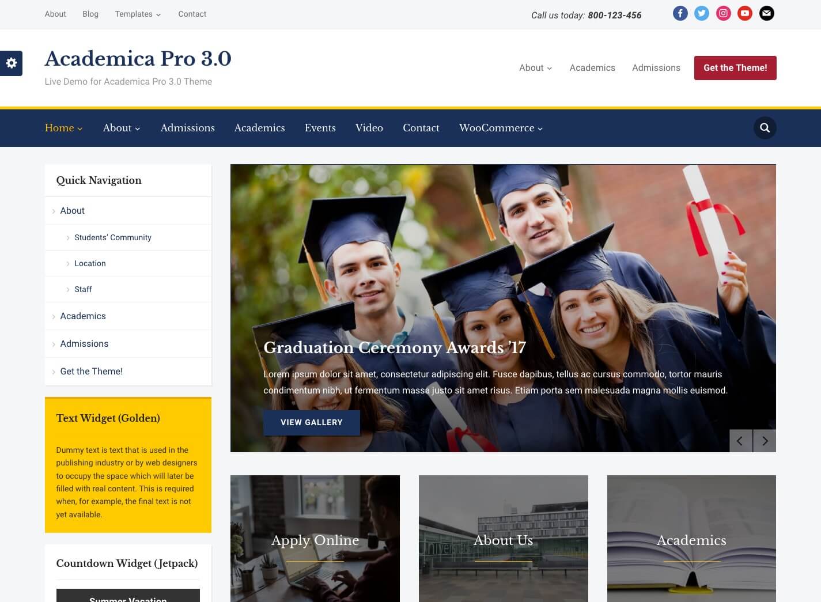Viewport: 821px width, 602px height.
Task: Open the About Us image card
Action: pos(504,539)
